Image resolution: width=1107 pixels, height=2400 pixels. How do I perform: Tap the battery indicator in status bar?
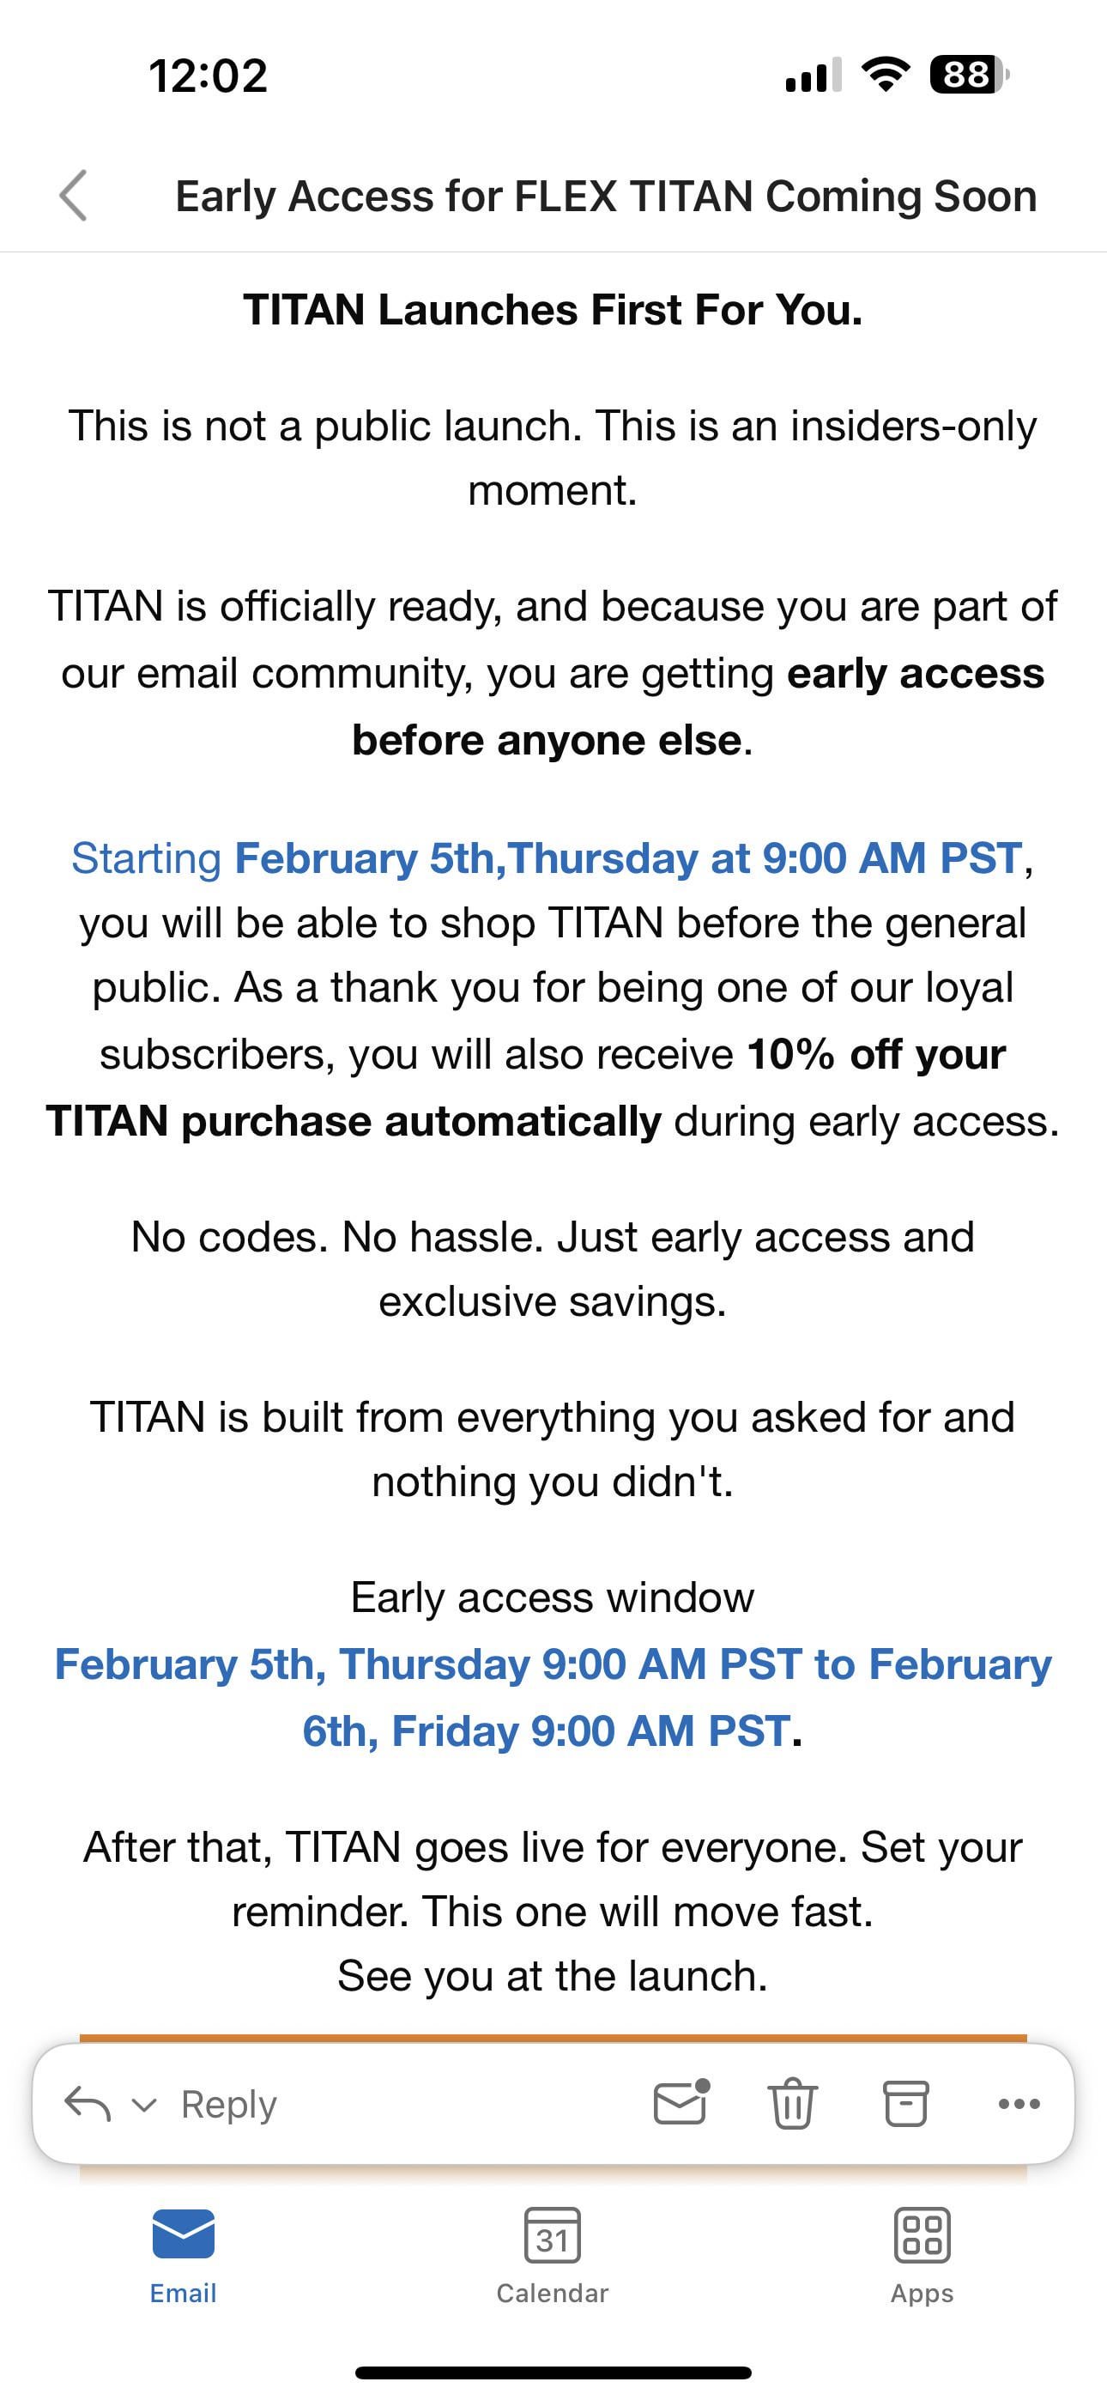(x=969, y=75)
